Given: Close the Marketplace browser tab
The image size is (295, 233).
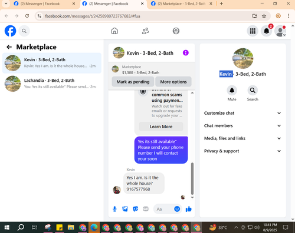Looking at the screenshot, I should click(x=211, y=4).
